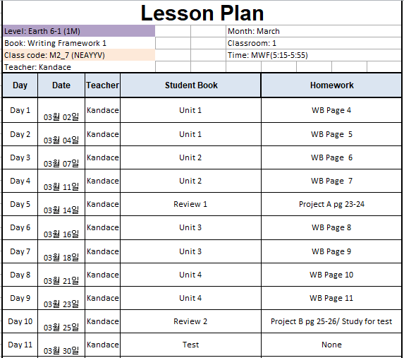Viewport: 404px width, 358px height.
Task: Select the Teacher: Kandace info cell
Action: pyautogui.click(x=79, y=67)
